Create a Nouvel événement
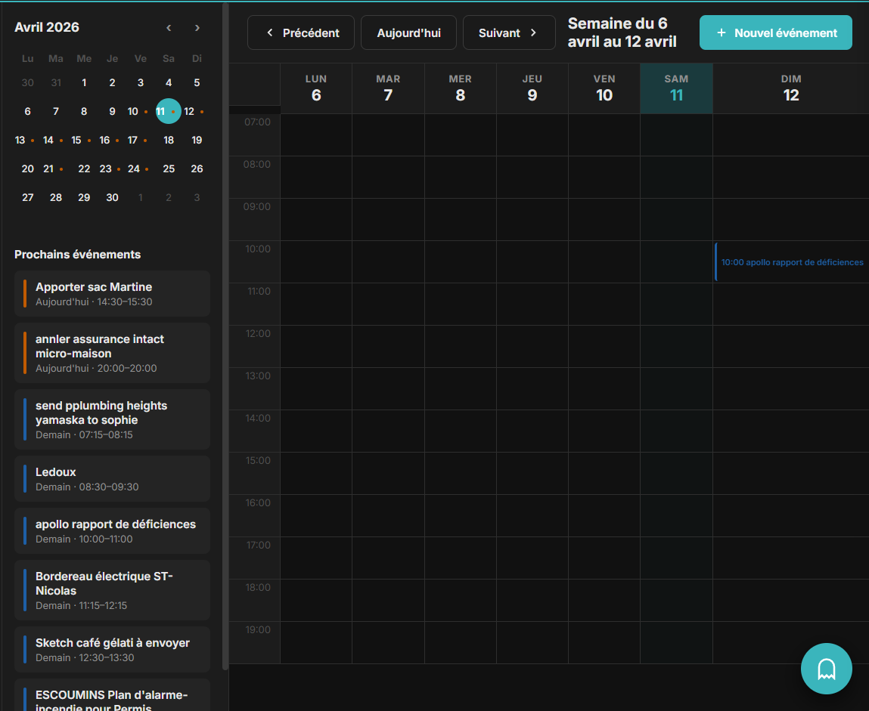 pyautogui.click(x=775, y=32)
